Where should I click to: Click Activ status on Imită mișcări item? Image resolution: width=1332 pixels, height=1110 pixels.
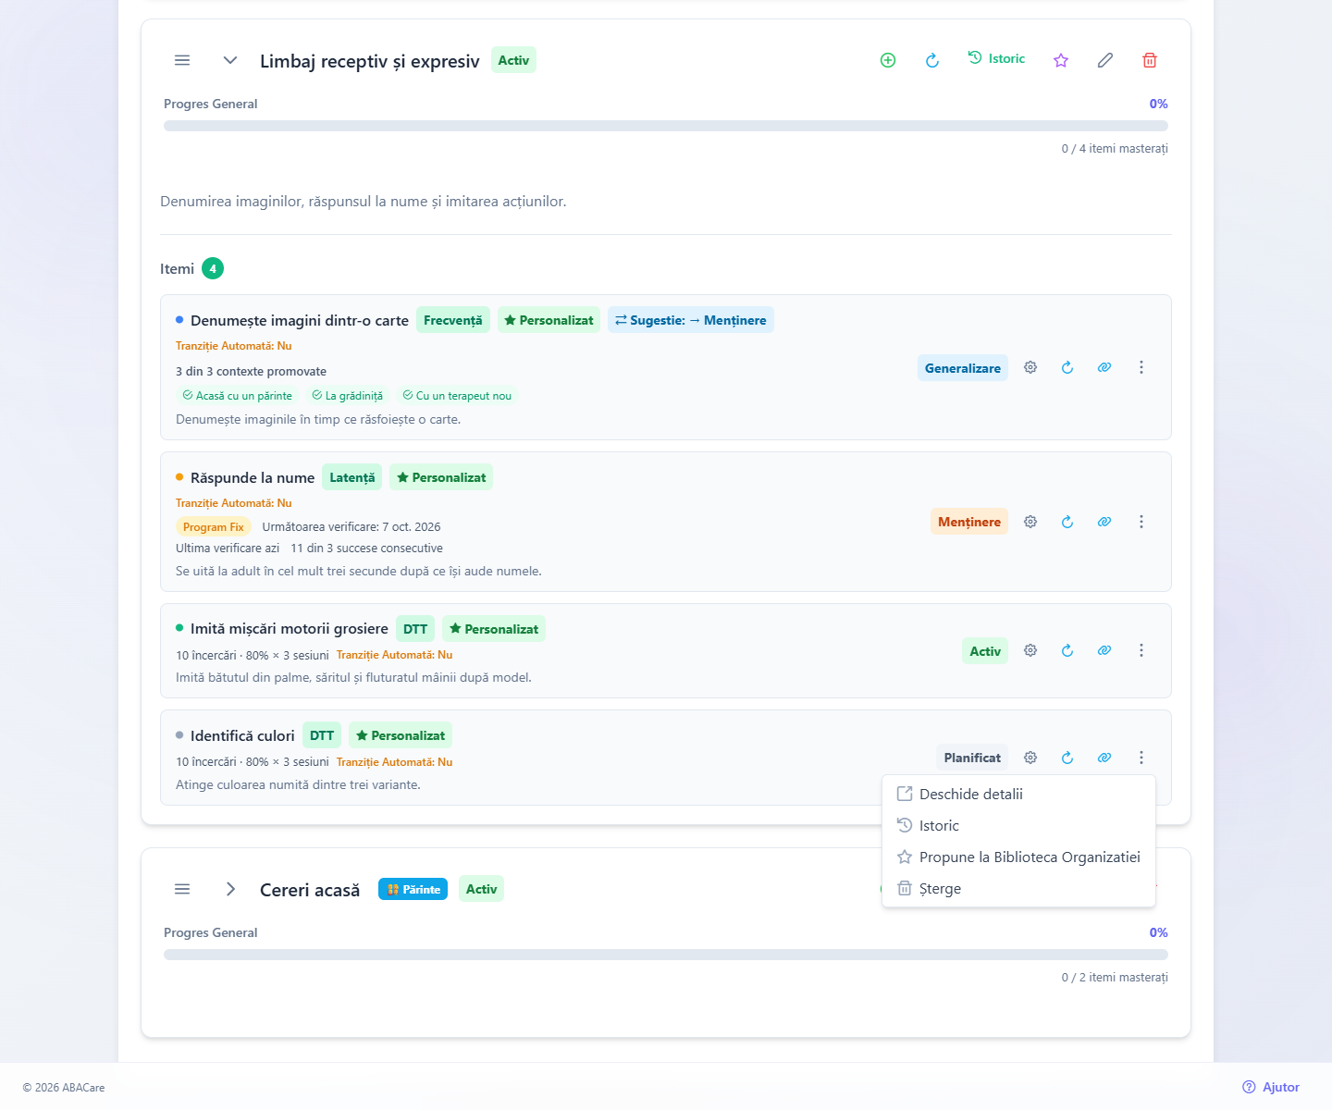click(x=985, y=651)
